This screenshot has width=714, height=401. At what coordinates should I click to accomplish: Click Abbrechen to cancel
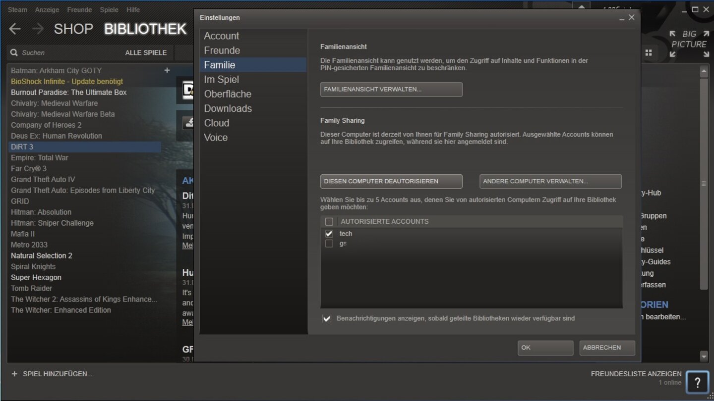coord(607,348)
